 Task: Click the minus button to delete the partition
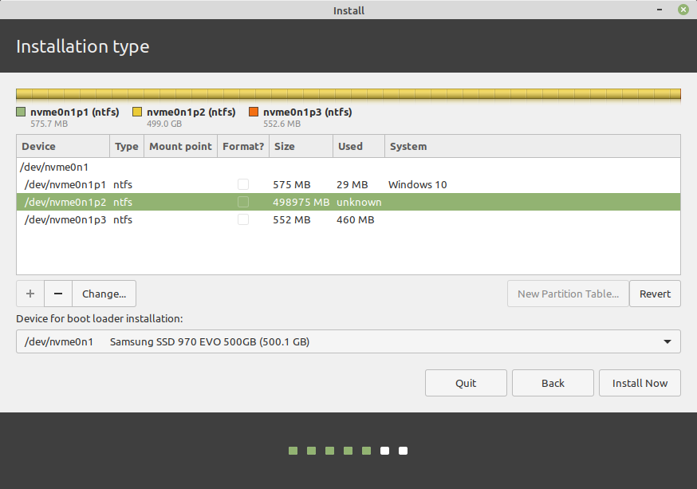point(57,294)
